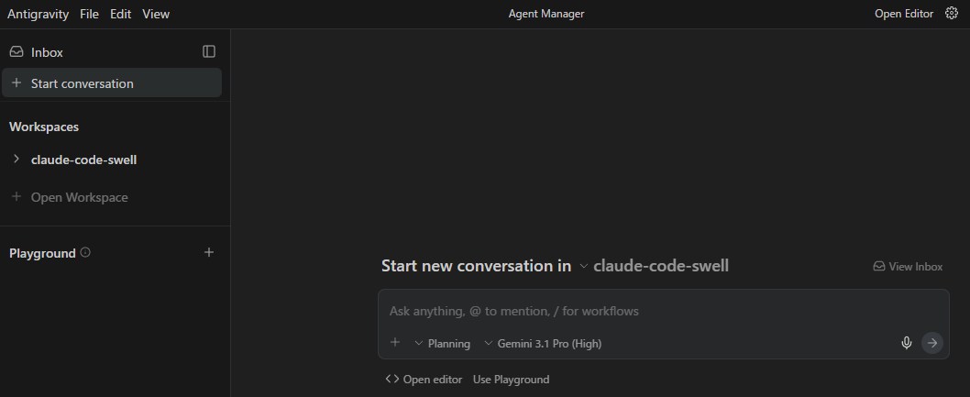The image size is (970, 397).
Task: Open workspace selector next to claude-code-swell
Action: (x=583, y=266)
